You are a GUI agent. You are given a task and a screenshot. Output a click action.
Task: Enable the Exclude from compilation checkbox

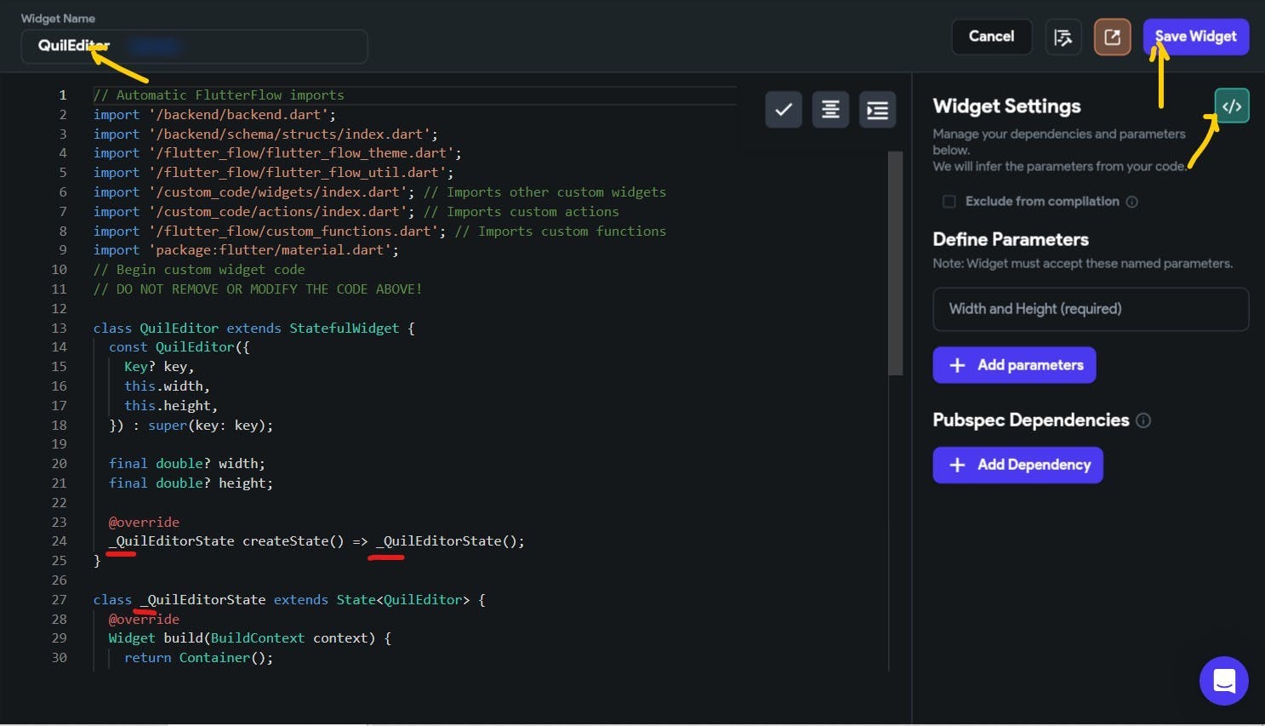click(949, 202)
